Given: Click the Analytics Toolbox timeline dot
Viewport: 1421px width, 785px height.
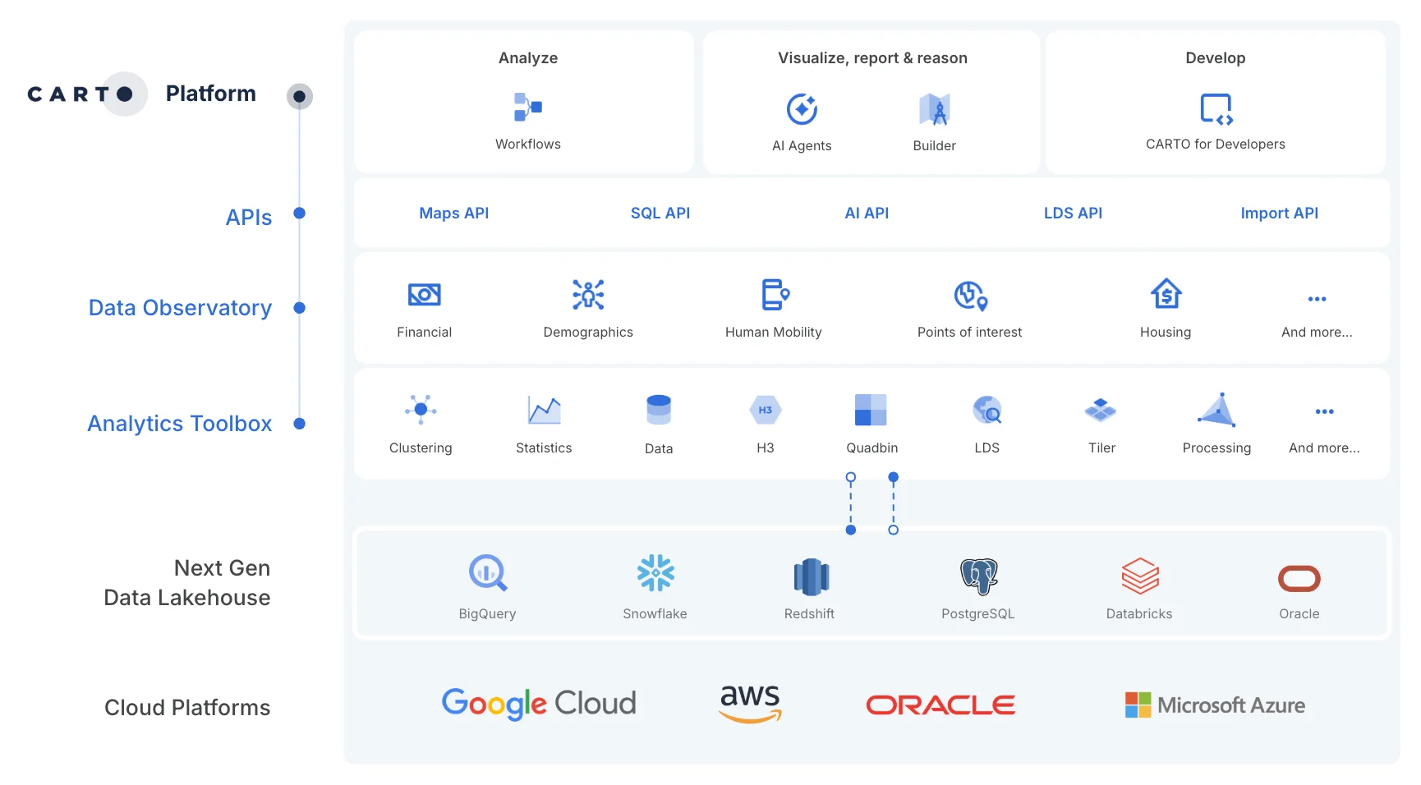Looking at the screenshot, I should pyautogui.click(x=300, y=424).
